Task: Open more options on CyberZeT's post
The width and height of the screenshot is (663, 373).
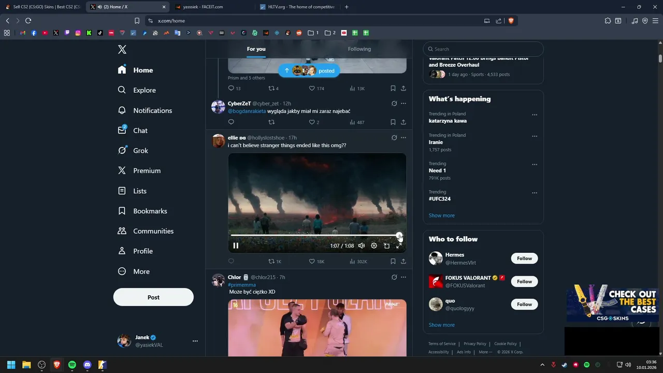Action: point(403,104)
